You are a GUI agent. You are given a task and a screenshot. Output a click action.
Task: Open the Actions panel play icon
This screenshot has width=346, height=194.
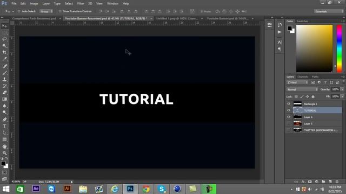click(x=280, y=32)
